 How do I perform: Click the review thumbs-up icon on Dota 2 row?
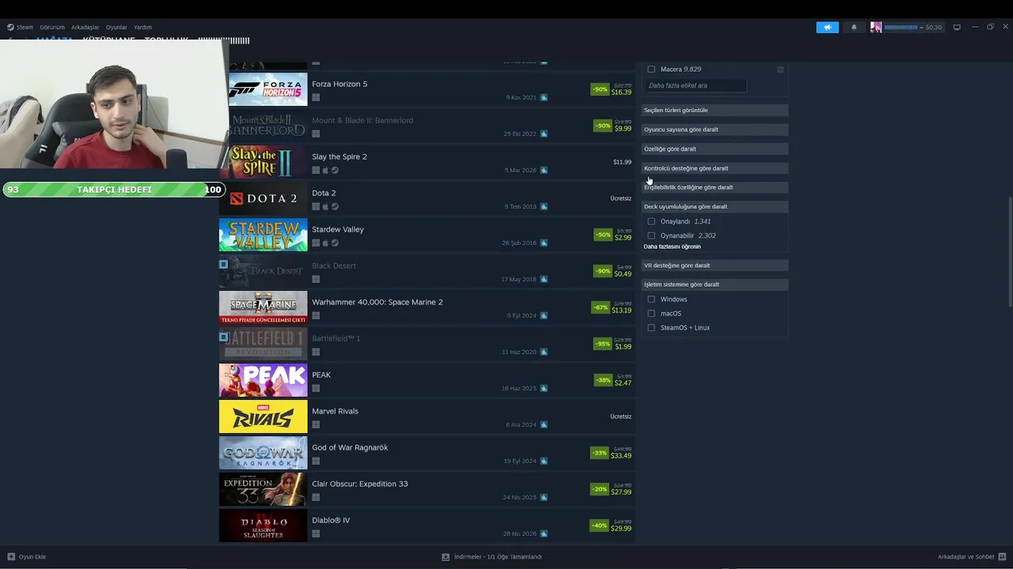tap(544, 206)
